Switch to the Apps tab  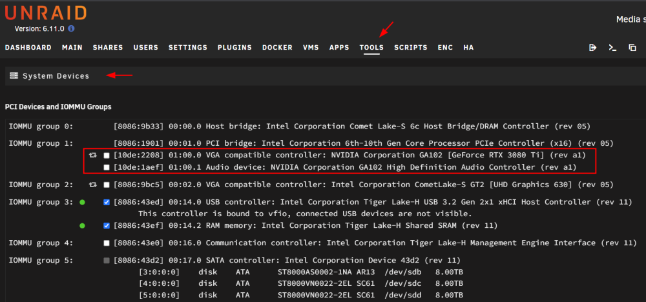tap(340, 48)
